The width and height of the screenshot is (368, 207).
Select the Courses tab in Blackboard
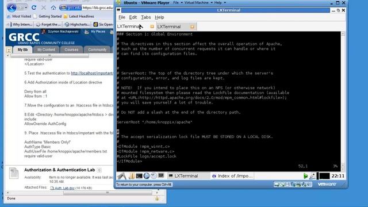point(71,49)
